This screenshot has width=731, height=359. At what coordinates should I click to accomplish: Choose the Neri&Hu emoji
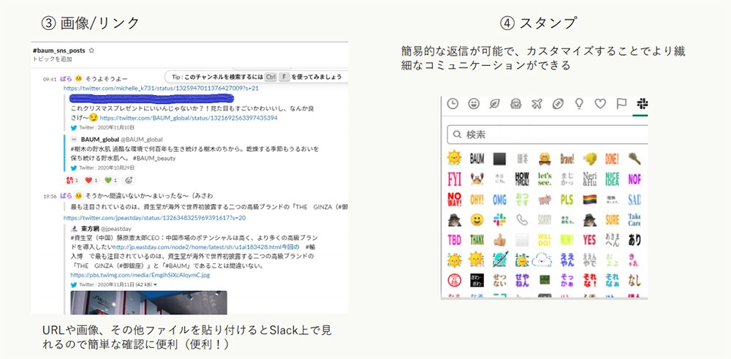click(x=590, y=179)
